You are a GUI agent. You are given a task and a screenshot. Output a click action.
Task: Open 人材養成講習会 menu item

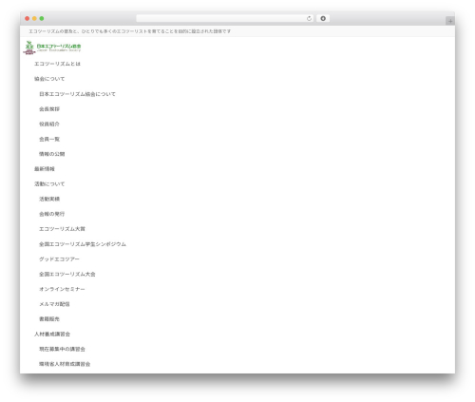pyautogui.click(x=52, y=335)
